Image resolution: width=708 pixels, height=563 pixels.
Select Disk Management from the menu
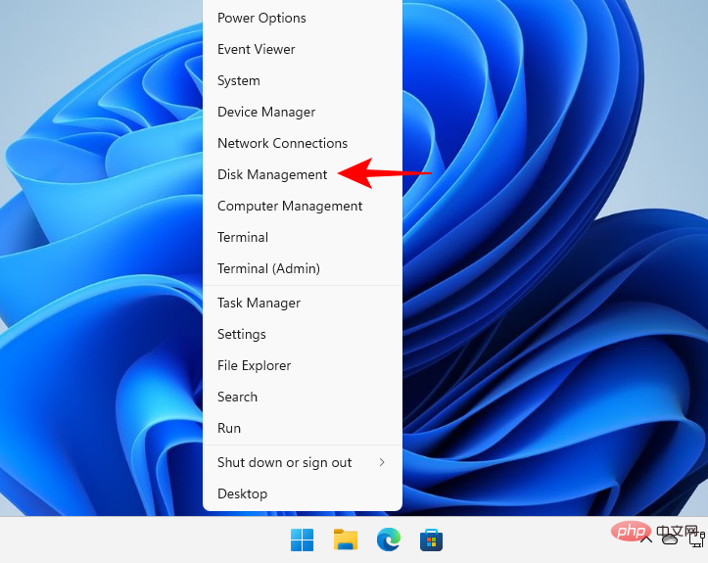coord(272,174)
